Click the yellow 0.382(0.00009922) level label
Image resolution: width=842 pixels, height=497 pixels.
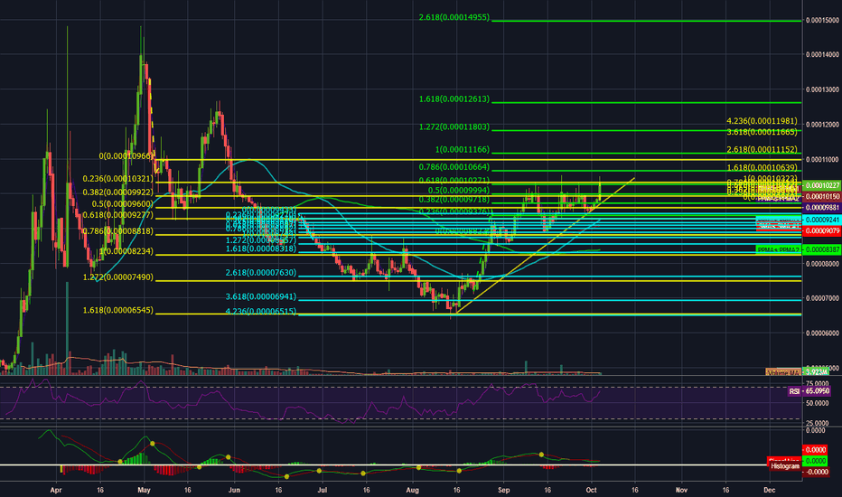(x=118, y=192)
